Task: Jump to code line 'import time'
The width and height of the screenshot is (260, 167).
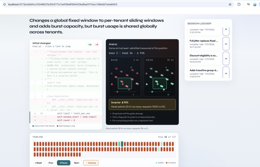Action: pos(66,83)
